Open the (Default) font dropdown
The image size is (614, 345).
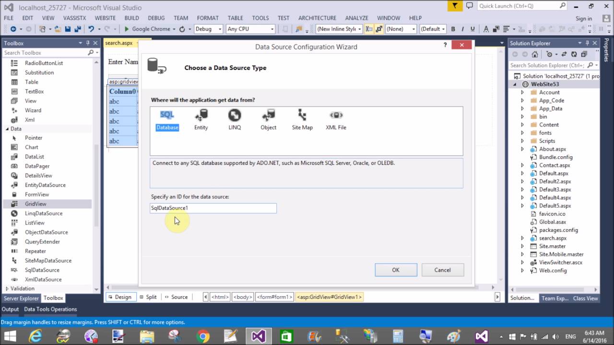tap(433, 29)
